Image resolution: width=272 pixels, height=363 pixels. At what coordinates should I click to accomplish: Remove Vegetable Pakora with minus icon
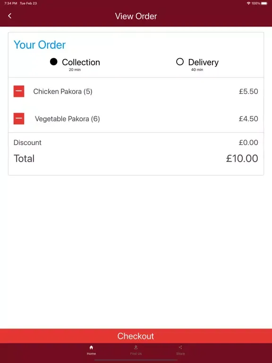(x=19, y=119)
